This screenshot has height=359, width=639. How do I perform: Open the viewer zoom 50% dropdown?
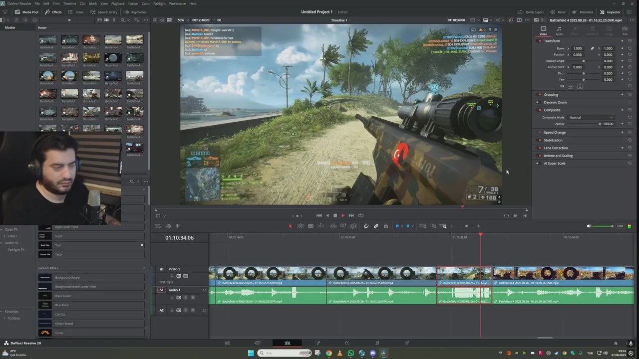point(183,20)
